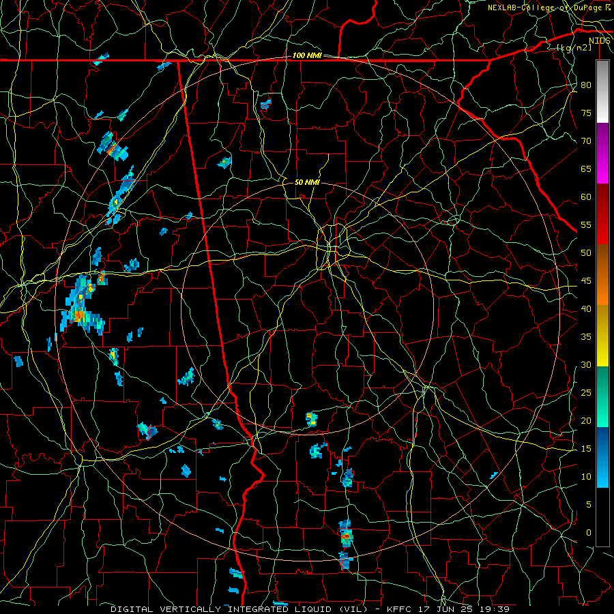Click the [kg/m2] units label
This screenshot has height=614, width=614.
tap(574, 48)
